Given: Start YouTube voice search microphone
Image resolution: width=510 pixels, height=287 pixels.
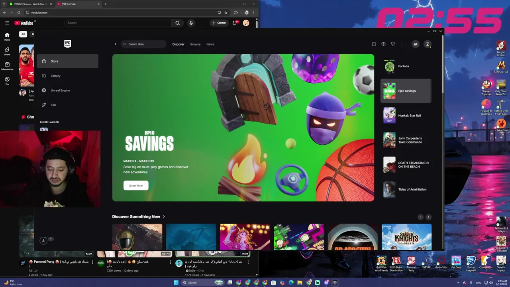Looking at the screenshot, I should tap(191, 23).
